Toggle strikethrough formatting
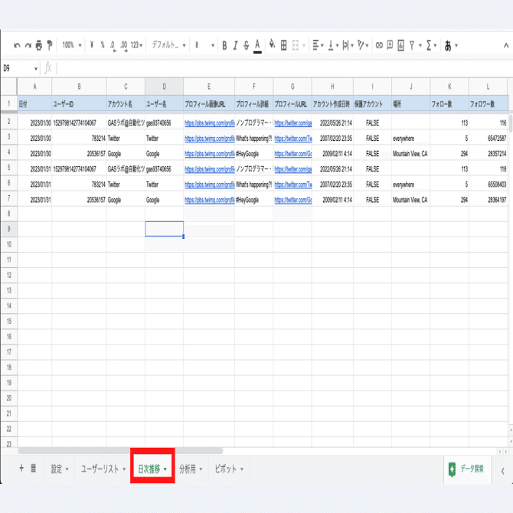The height and width of the screenshot is (513, 513). tap(247, 45)
